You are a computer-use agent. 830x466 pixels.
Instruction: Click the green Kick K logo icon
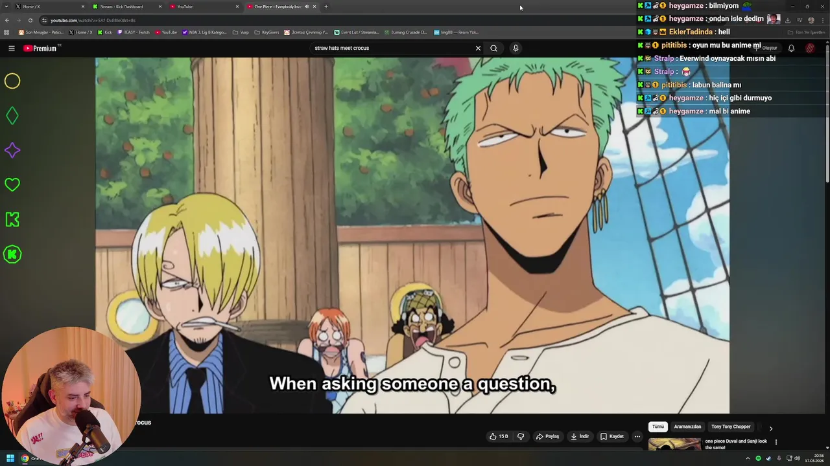pos(12,219)
